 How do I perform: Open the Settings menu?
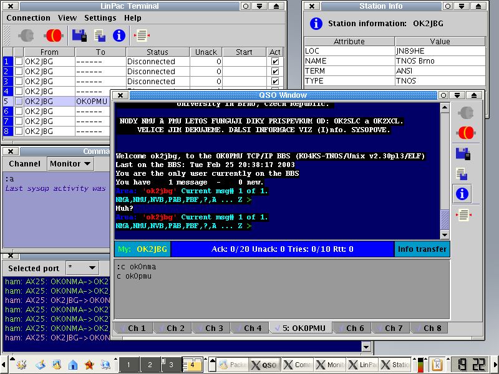tap(100, 18)
